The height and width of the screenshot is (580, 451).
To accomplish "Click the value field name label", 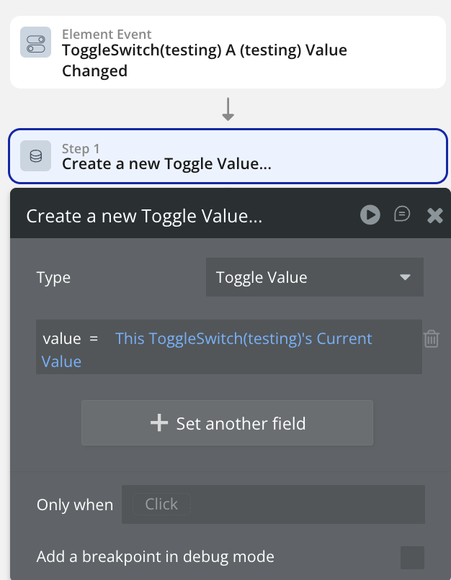I will point(61,339).
